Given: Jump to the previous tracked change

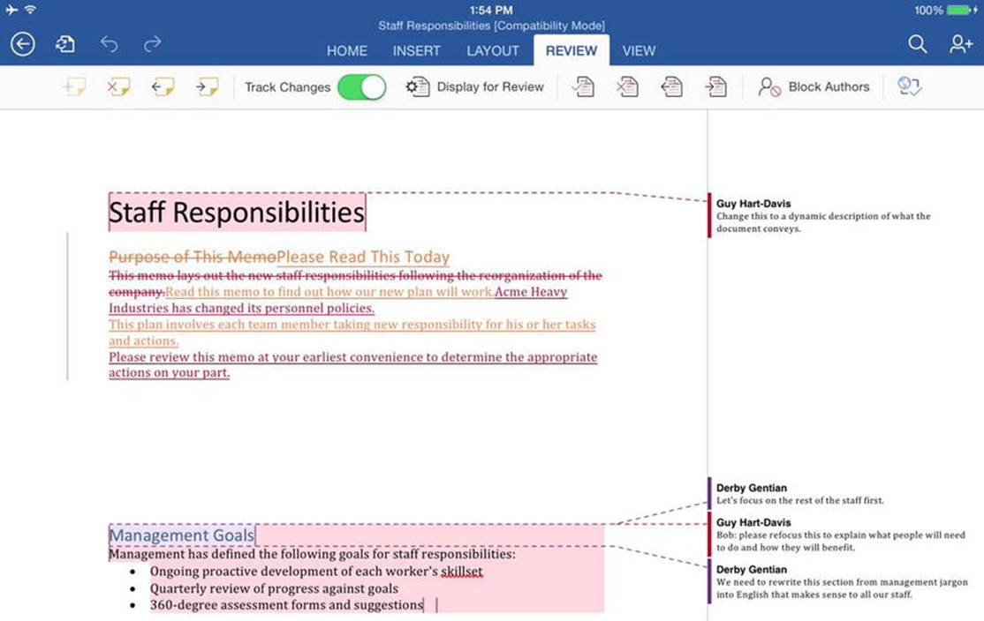Looking at the screenshot, I should [671, 86].
